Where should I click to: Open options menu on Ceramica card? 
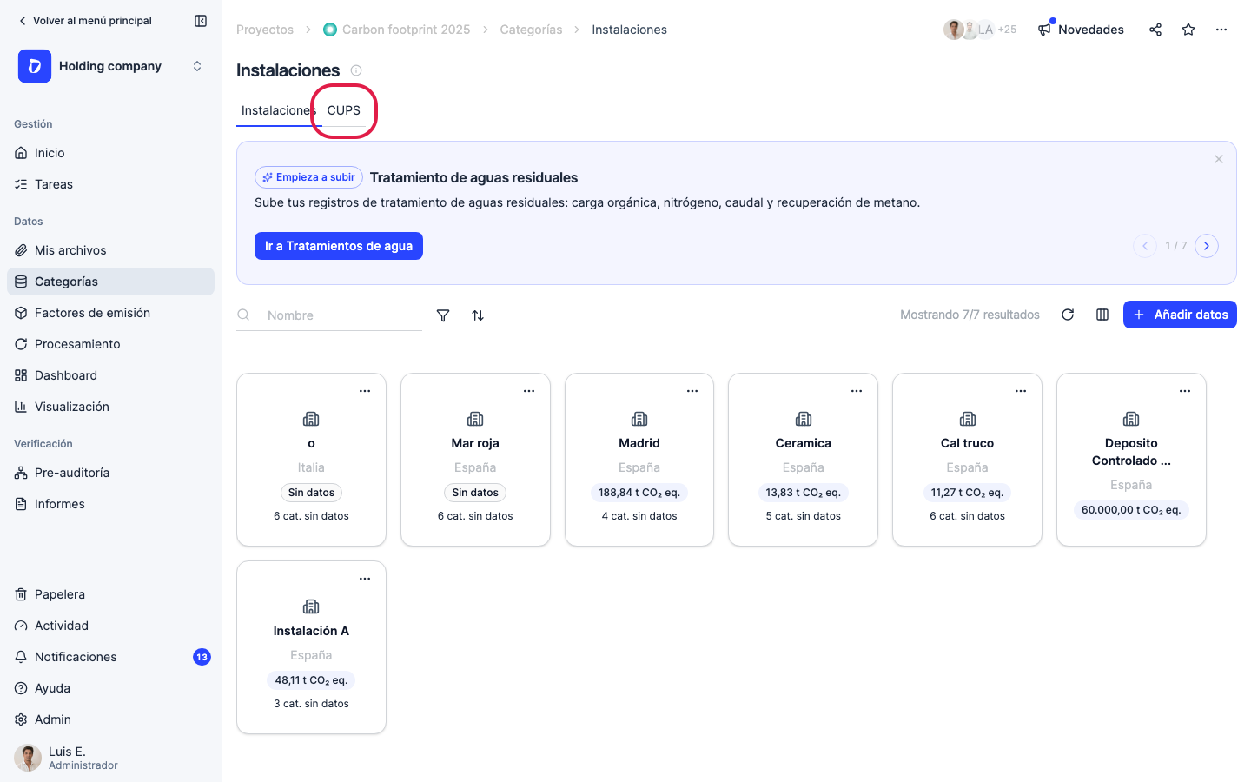point(857,391)
